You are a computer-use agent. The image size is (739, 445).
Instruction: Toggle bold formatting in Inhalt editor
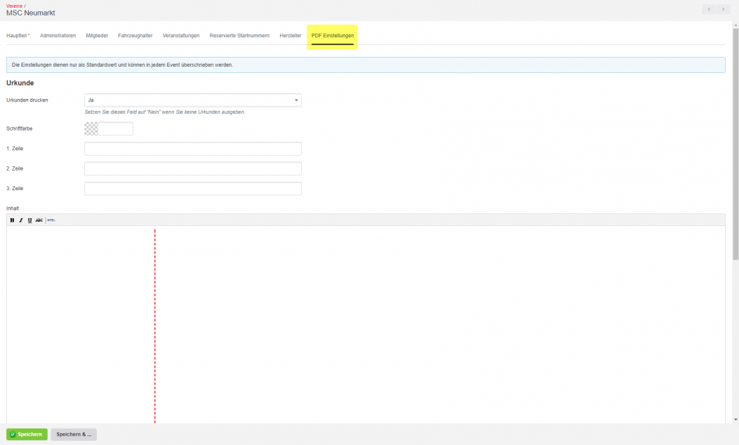click(x=12, y=220)
